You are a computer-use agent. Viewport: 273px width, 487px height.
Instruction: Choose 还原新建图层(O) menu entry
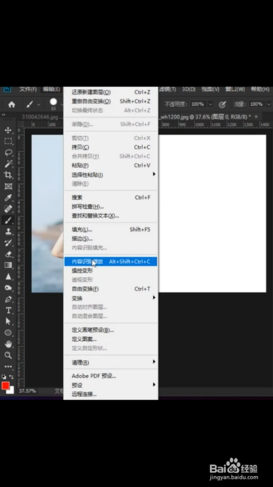click(x=111, y=92)
